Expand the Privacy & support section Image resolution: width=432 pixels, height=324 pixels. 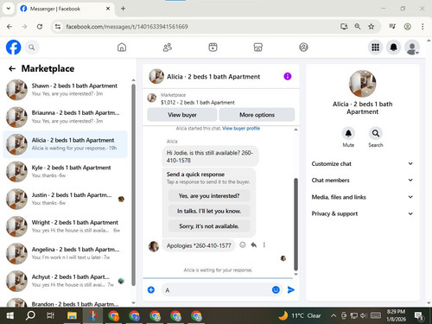[362, 213]
